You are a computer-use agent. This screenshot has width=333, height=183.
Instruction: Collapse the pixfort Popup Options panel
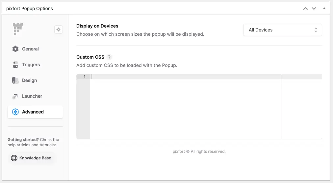pyautogui.click(x=324, y=9)
